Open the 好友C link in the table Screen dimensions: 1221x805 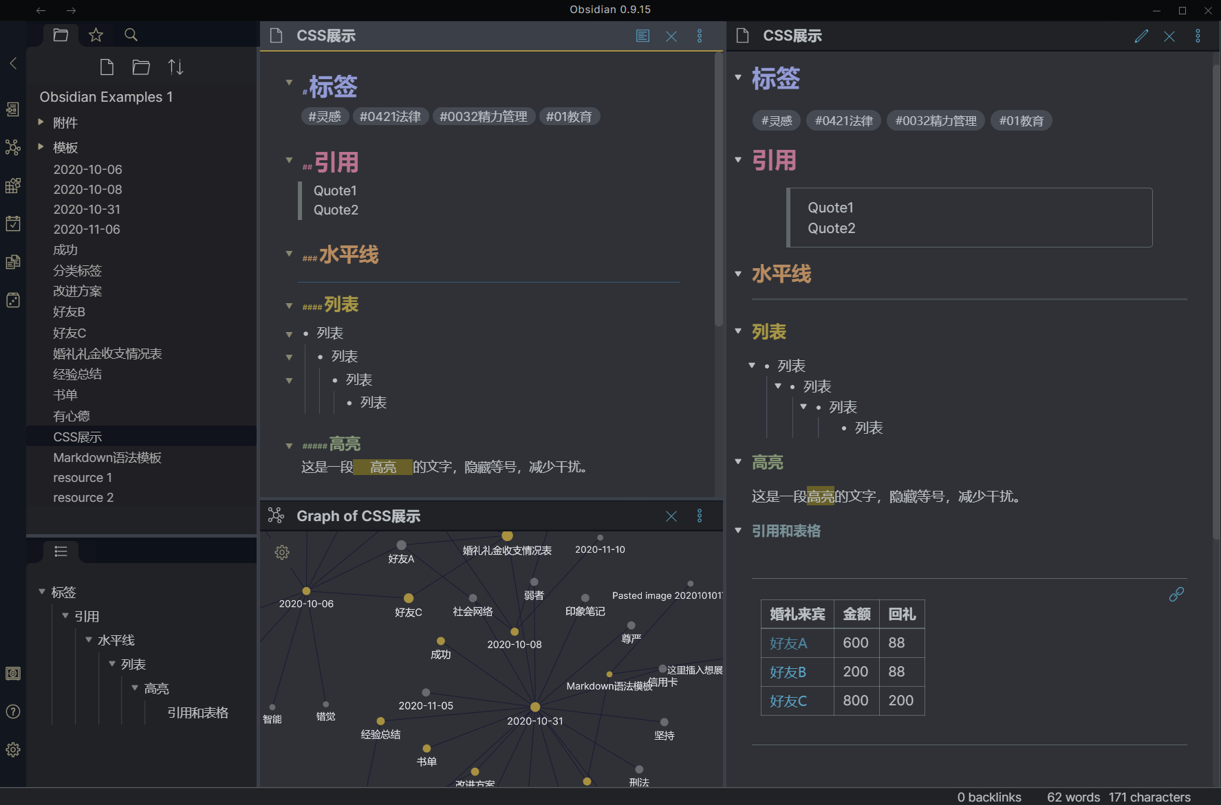pos(788,701)
